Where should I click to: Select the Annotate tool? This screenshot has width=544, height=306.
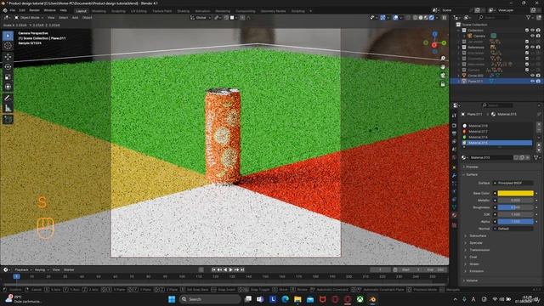[x=8, y=99]
